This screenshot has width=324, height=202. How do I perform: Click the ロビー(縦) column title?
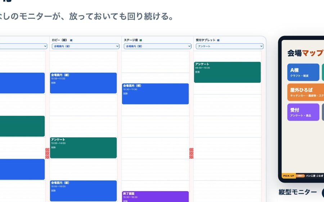tap(59, 40)
